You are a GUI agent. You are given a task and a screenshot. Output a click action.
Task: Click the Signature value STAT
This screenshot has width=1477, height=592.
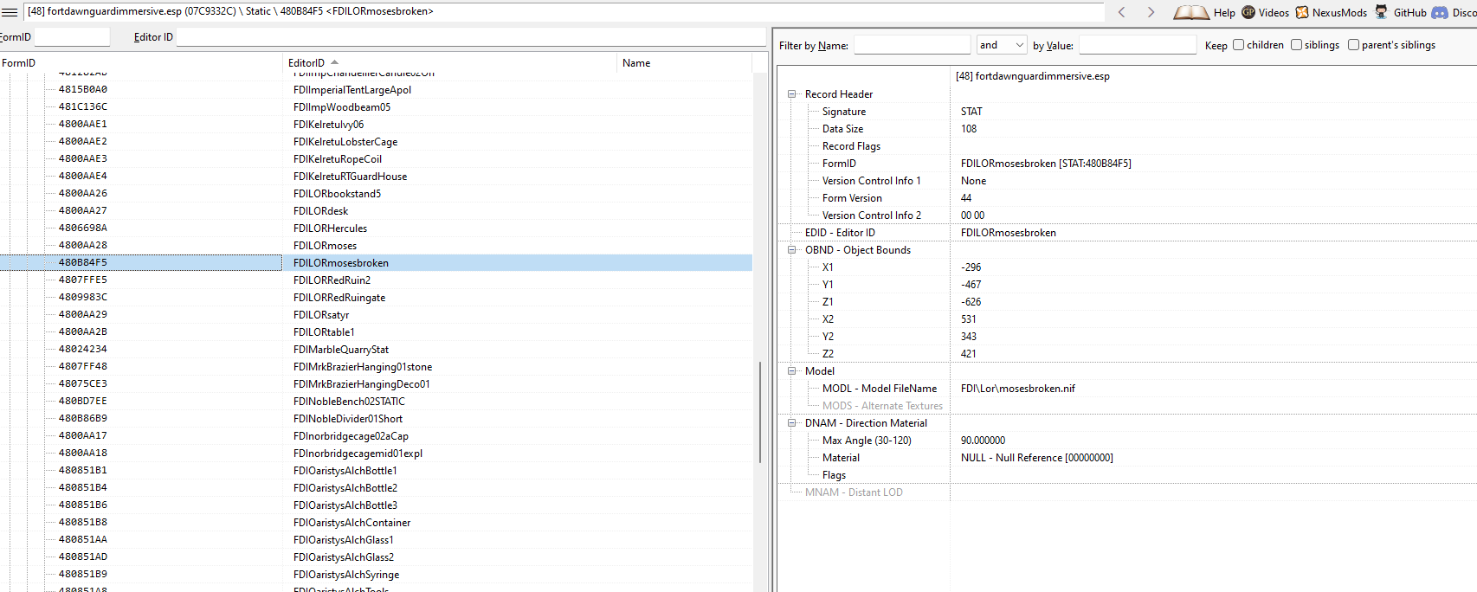click(x=971, y=112)
